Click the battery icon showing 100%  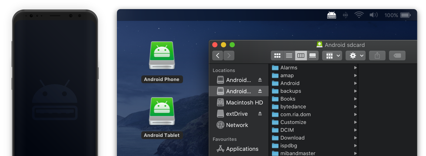point(405,15)
